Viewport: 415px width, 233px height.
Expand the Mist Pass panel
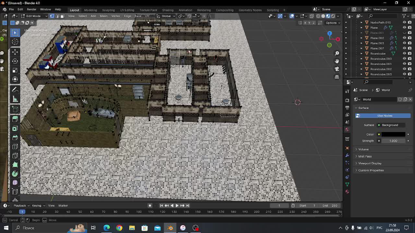pos(365,156)
